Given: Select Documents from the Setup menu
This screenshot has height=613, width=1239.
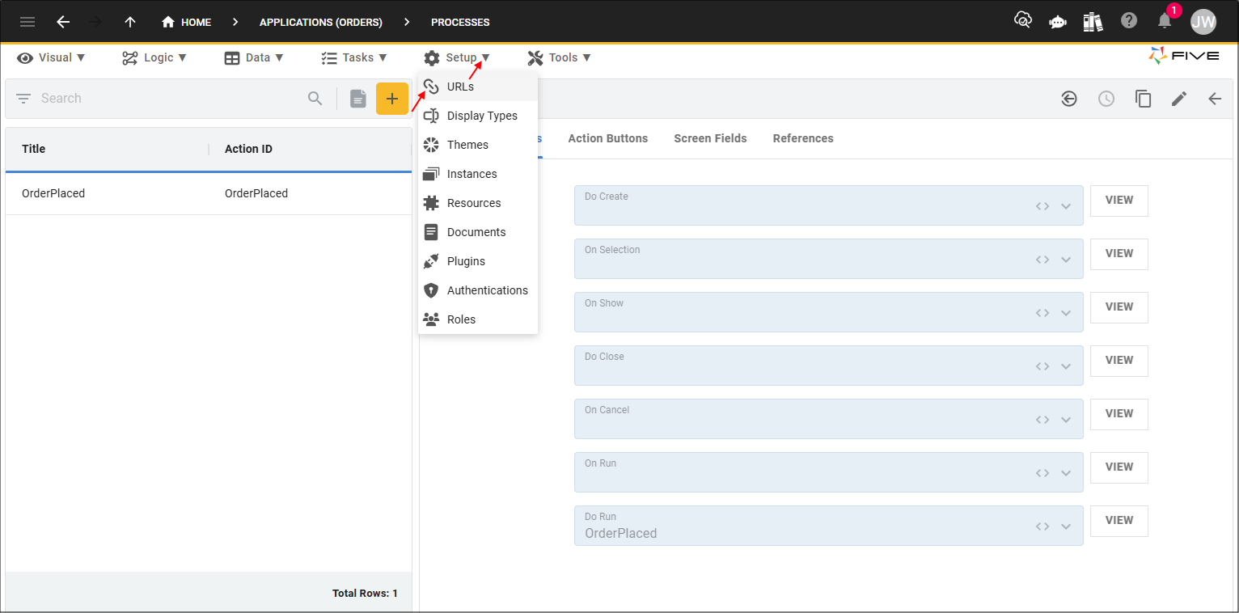Looking at the screenshot, I should (x=478, y=232).
